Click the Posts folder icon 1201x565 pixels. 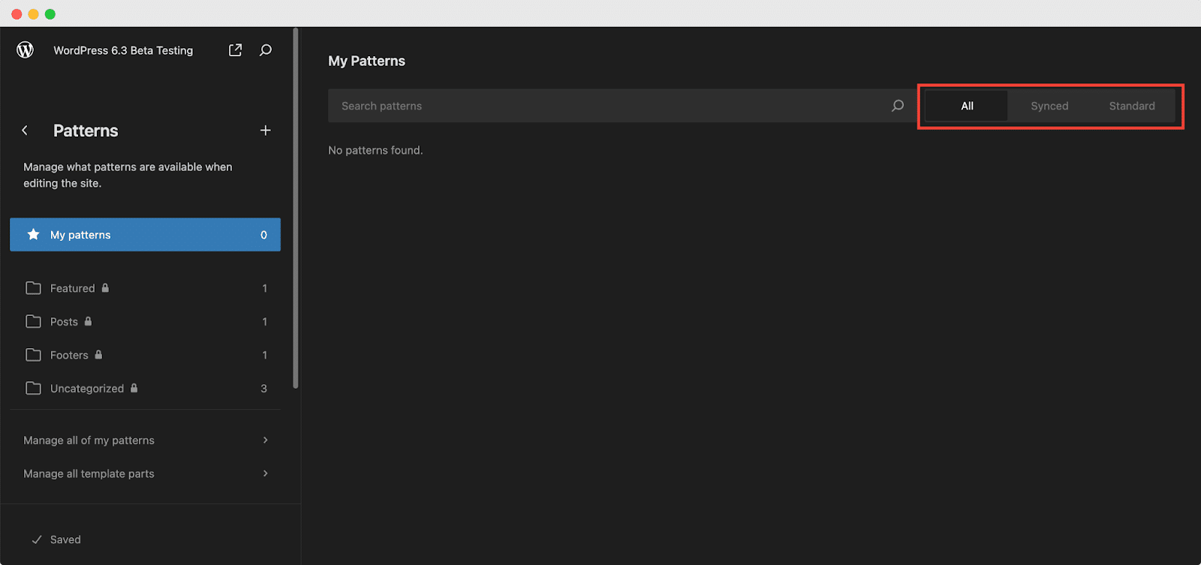[x=33, y=321]
